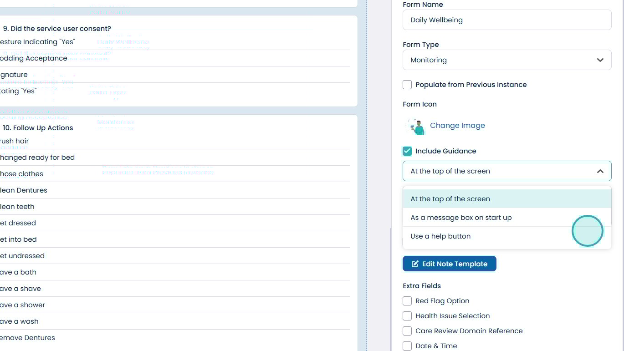The image size is (624, 351).
Task: Click question 10 Follow Up Actions heading
Action: pos(38,128)
